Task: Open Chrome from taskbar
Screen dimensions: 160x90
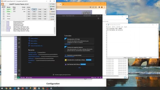Action: coord(6,88)
